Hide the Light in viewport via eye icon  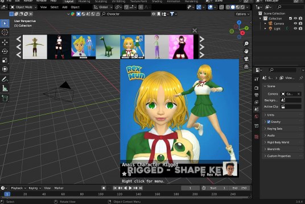(x=295, y=28)
